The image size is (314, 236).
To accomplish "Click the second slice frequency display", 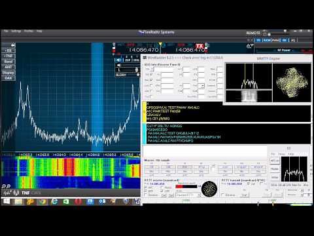I will (190, 50).
